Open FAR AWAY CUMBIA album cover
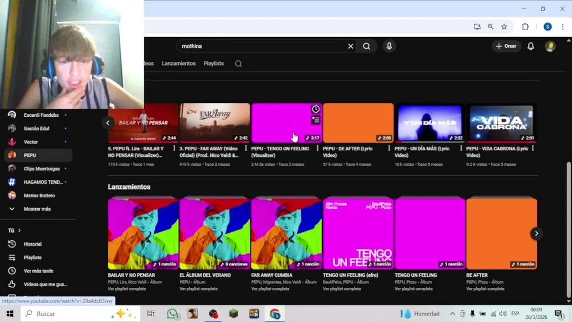The height and width of the screenshot is (322, 572). tap(286, 233)
